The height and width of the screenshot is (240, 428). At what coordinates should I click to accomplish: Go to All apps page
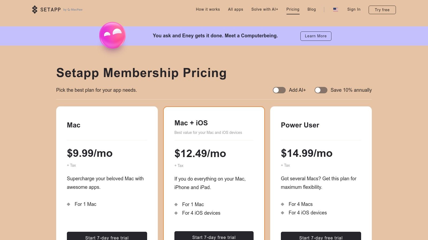[235, 9]
